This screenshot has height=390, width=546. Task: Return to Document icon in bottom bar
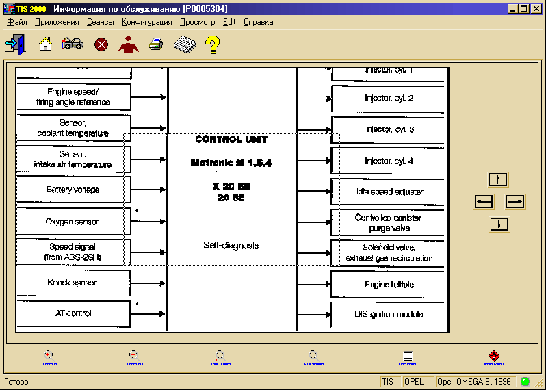tap(407, 358)
